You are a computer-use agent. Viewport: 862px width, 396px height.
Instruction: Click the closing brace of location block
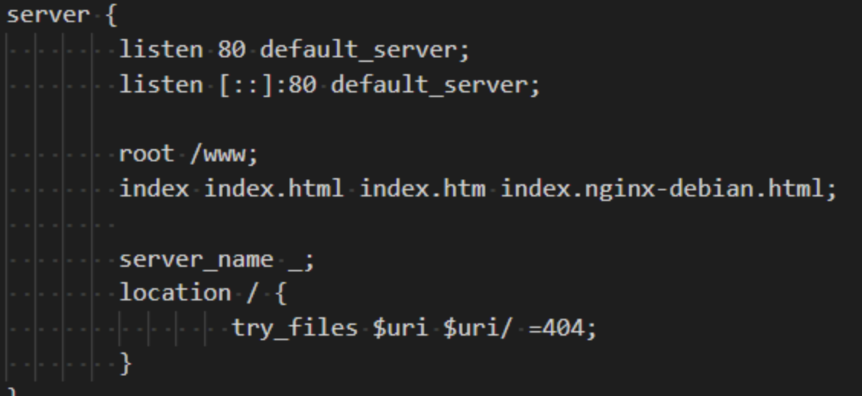(126, 363)
